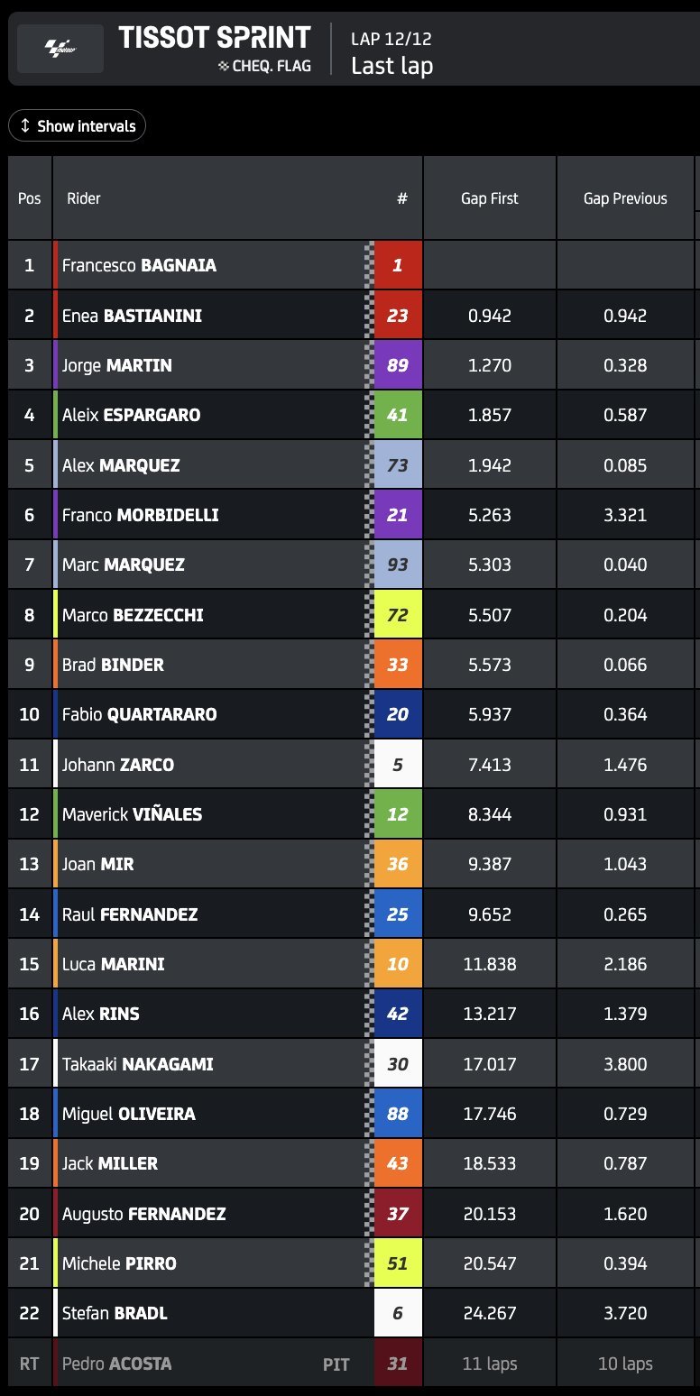The height and width of the screenshot is (1396, 700).
Task: Click the PIT label on Pedro Acosta's row
Action: [336, 1364]
